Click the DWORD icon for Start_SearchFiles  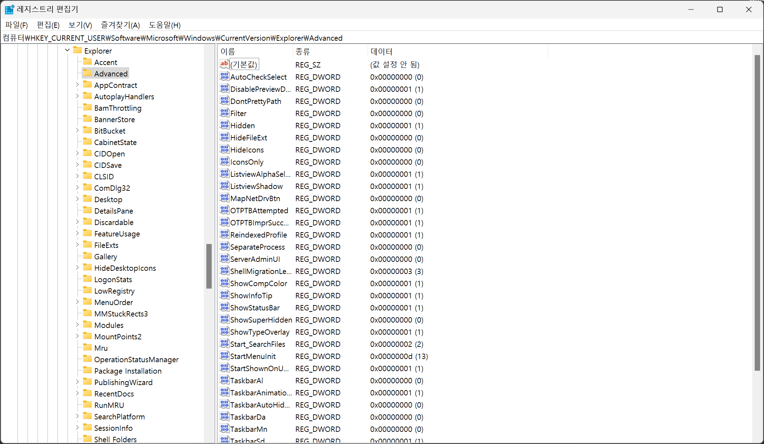224,344
